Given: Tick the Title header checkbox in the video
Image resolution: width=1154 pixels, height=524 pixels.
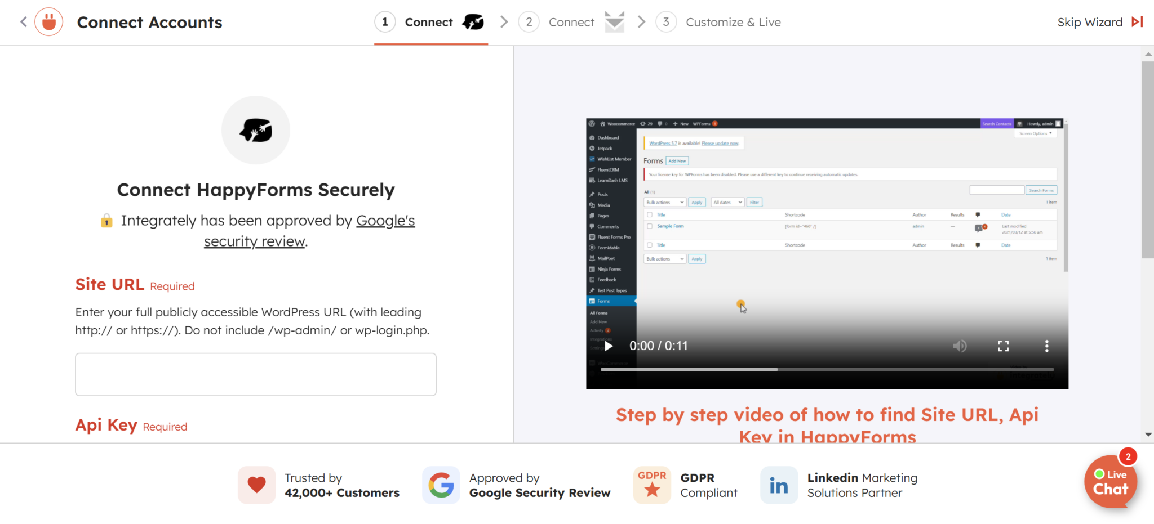Looking at the screenshot, I should point(650,214).
